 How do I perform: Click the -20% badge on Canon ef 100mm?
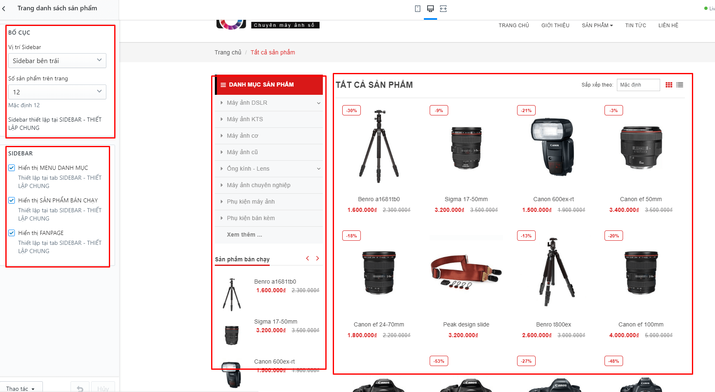pos(614,236)
